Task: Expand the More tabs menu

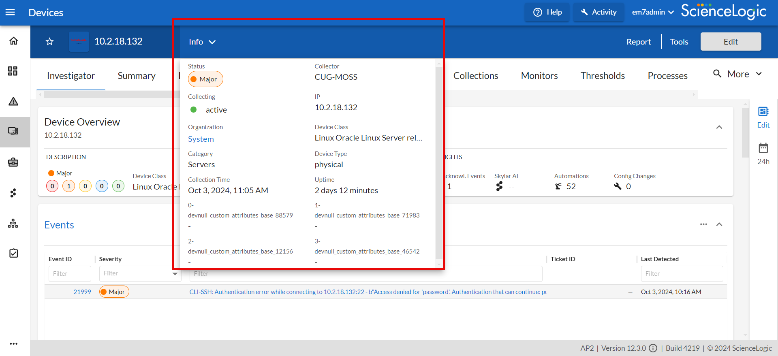Action: [x=738, y=74]
